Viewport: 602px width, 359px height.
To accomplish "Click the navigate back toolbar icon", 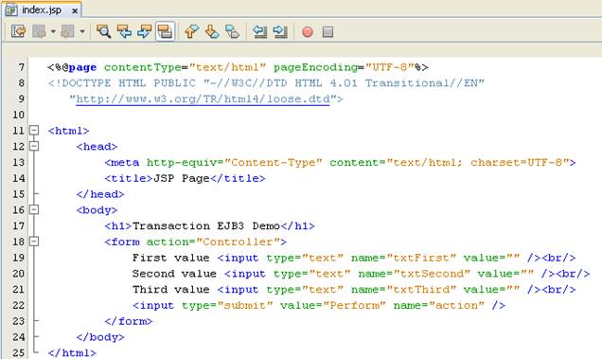I will tap(40, 31).
